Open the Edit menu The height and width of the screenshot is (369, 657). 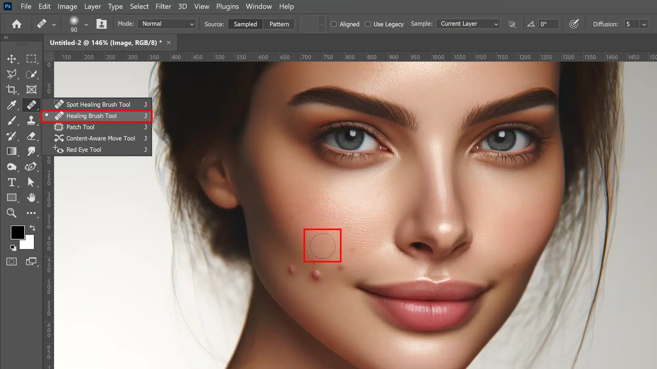tap(44, 6)
